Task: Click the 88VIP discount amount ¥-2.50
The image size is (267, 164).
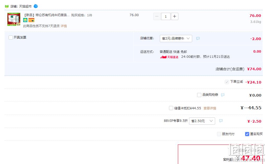Action: tap(254, 121)
